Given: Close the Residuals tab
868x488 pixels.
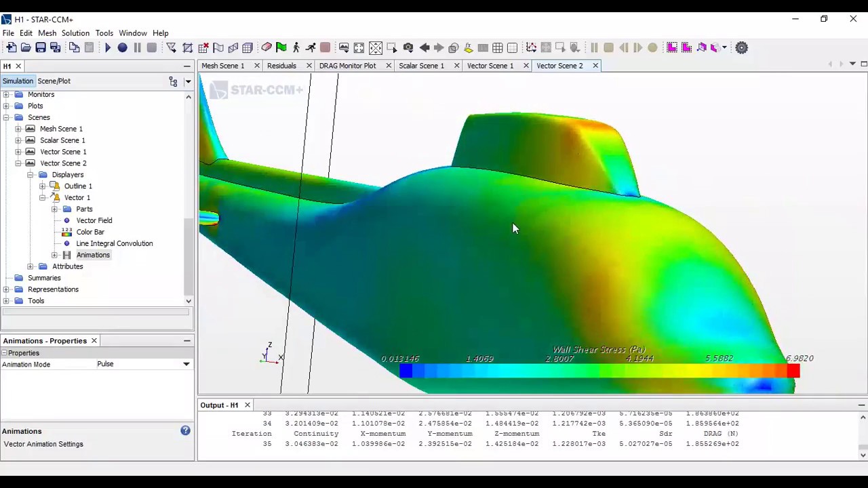Looking at the screenshot, I should 309,66.
